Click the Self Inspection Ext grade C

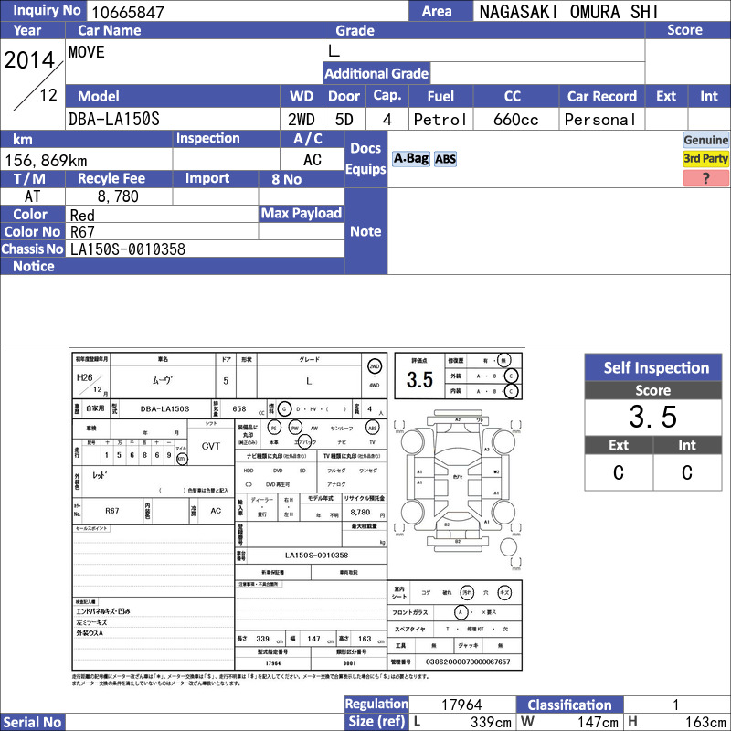point(619,472)
